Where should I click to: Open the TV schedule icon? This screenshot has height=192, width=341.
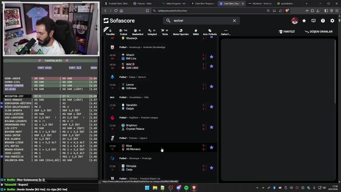tap(314, 21)
